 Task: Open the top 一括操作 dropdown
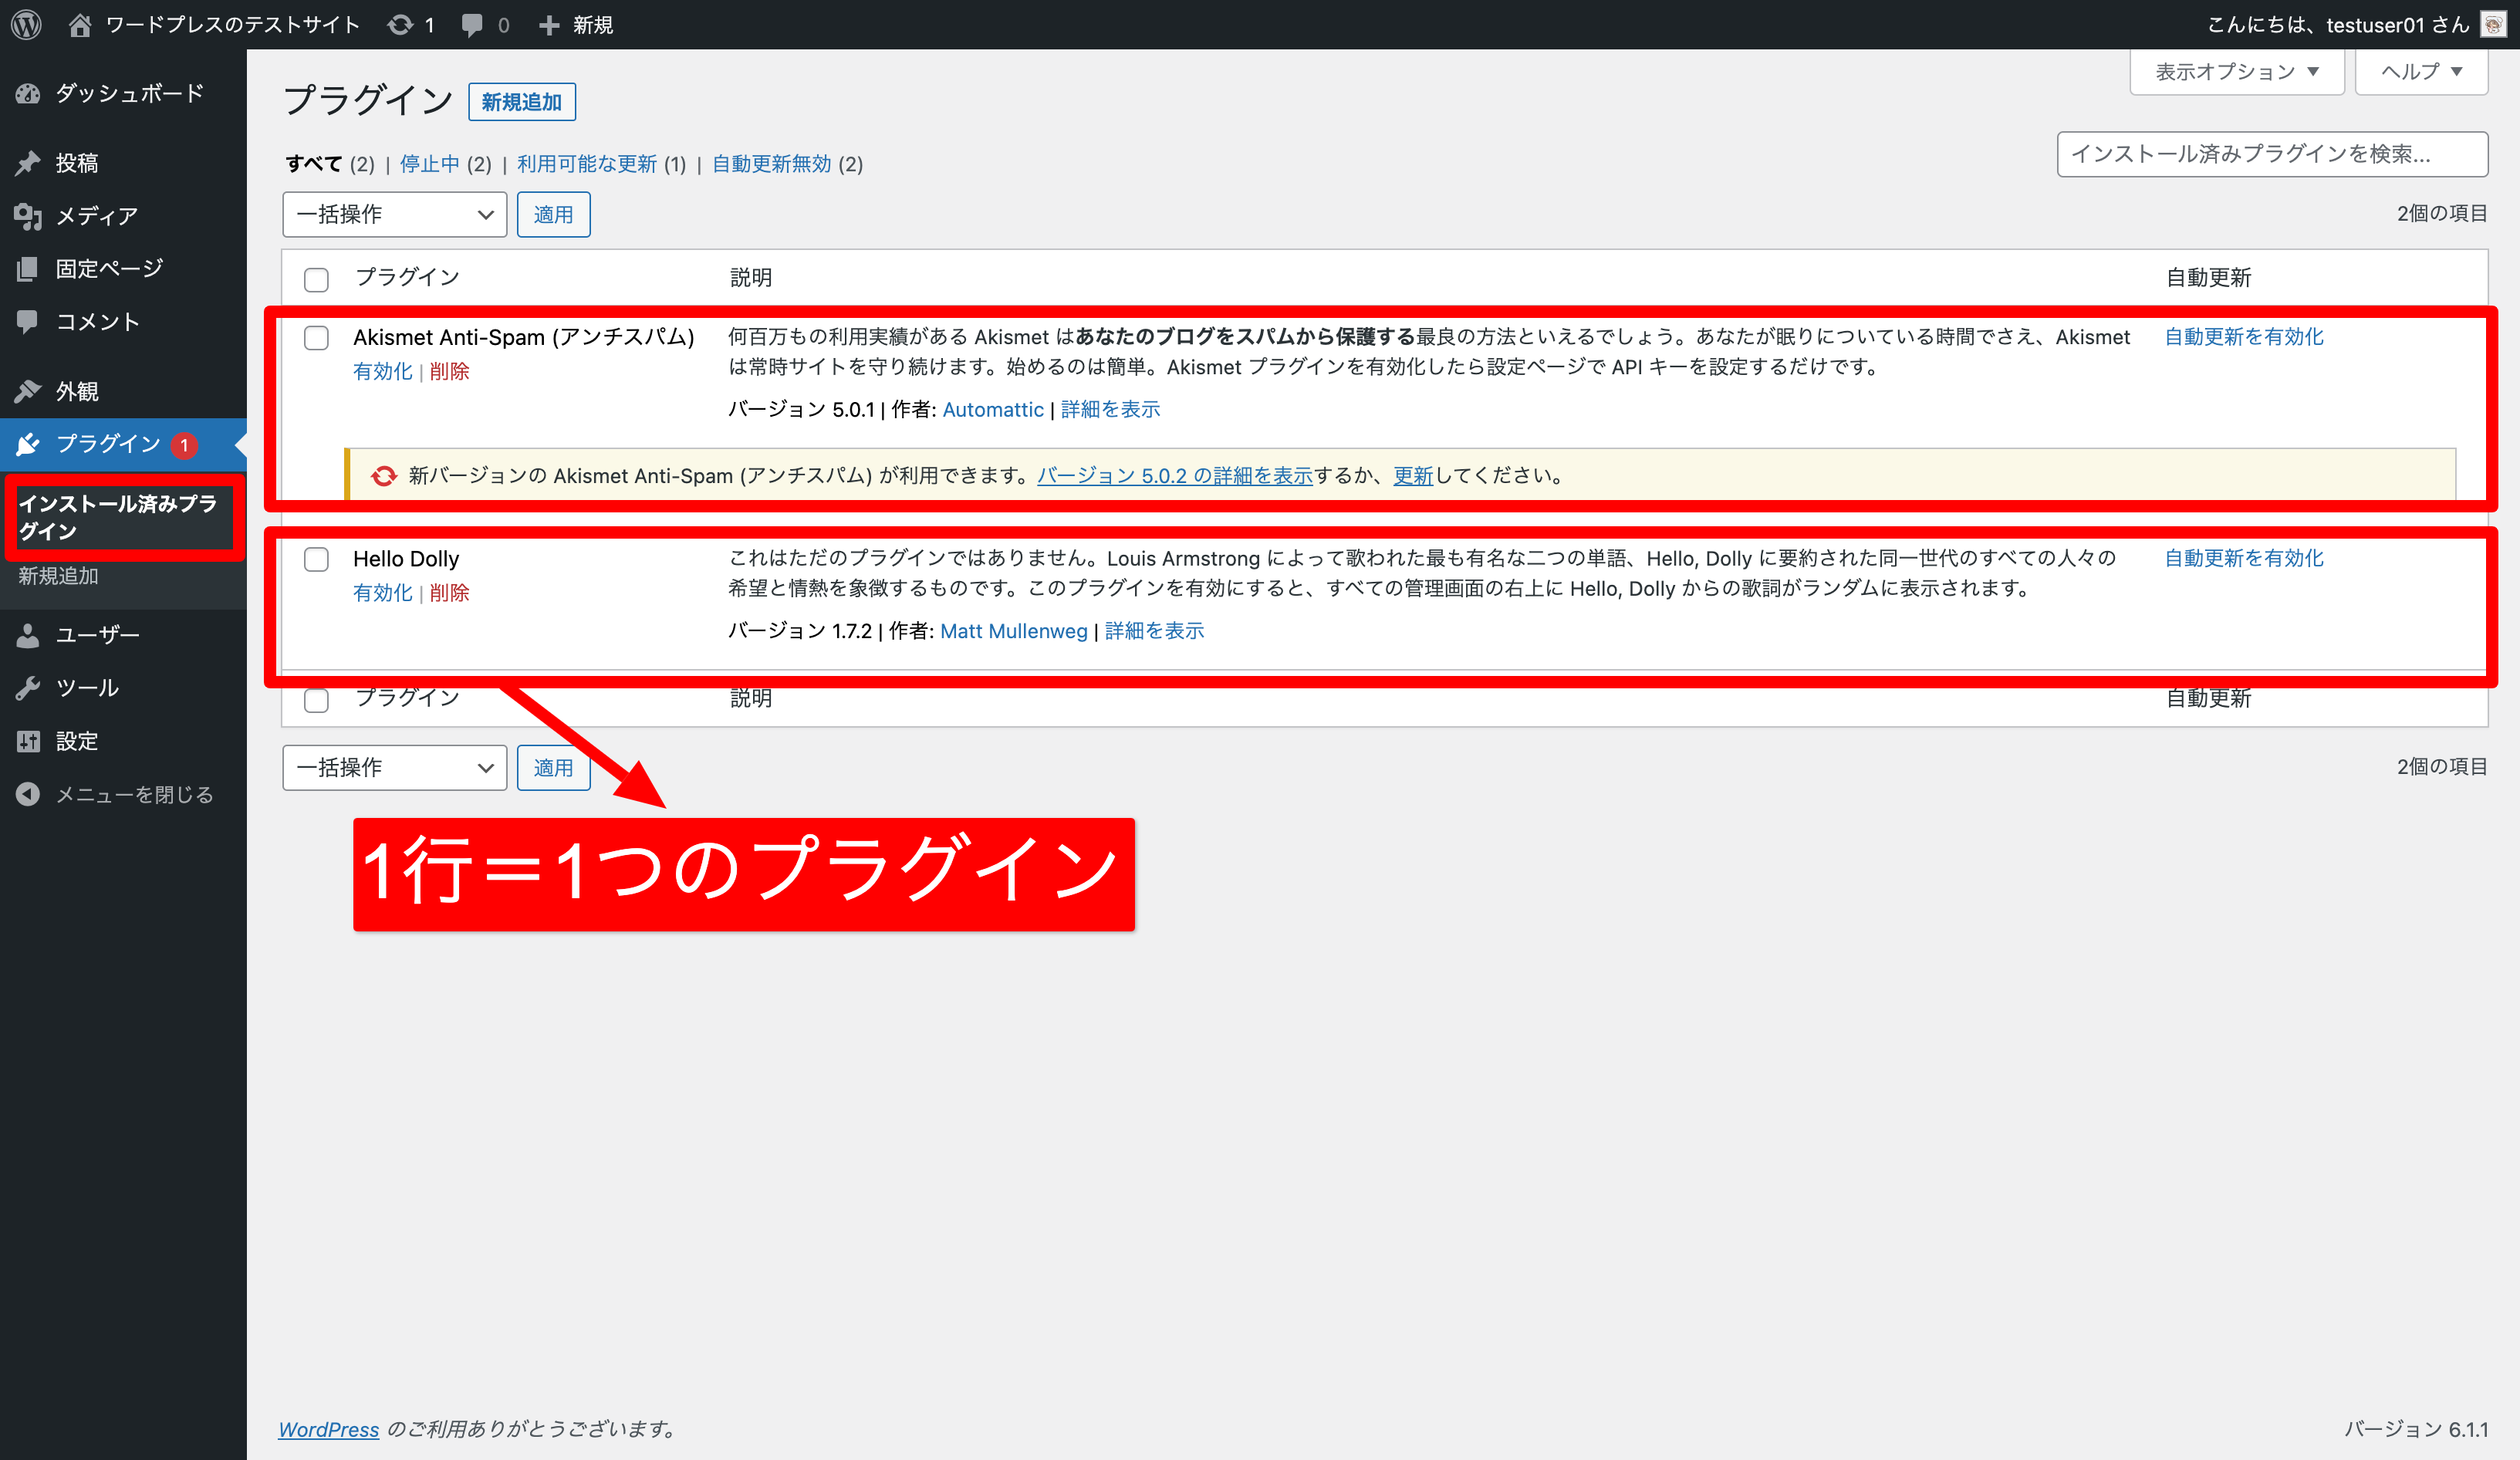pyautogui.click(x=395, y=215)
